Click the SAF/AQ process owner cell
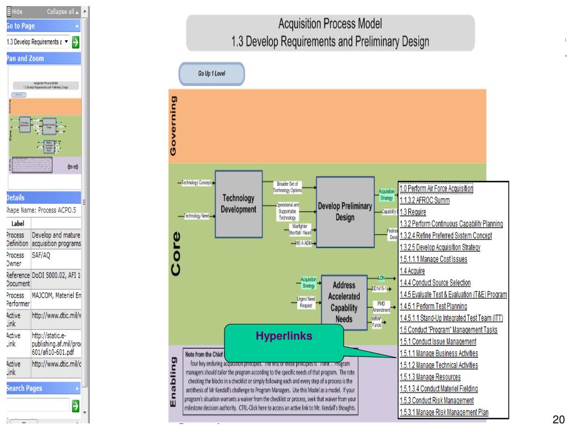The image size is (572, 429). point(56,259)
